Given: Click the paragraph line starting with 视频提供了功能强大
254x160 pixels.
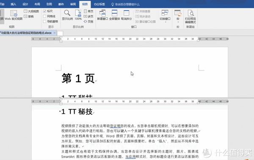Looking at the screenshot, I should coord(130,126).
